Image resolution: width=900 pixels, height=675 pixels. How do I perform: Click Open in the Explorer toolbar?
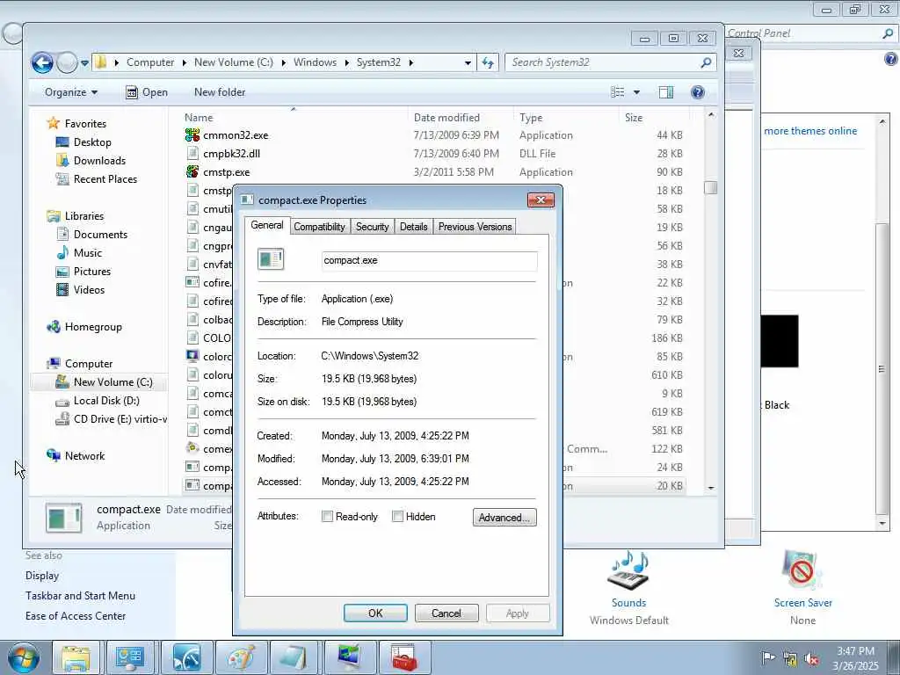(147, 92)
